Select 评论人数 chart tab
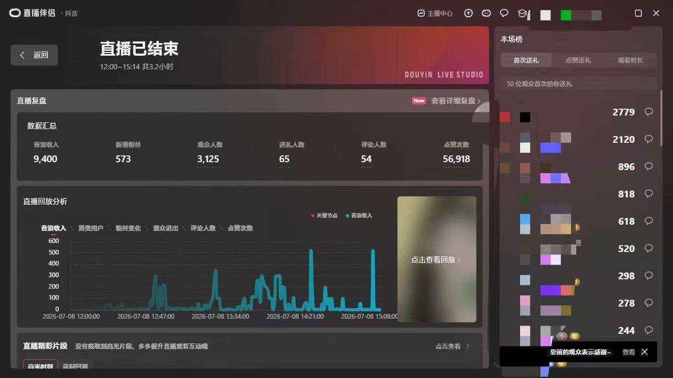This screenshot has height=378, width=673. [203, 228]
